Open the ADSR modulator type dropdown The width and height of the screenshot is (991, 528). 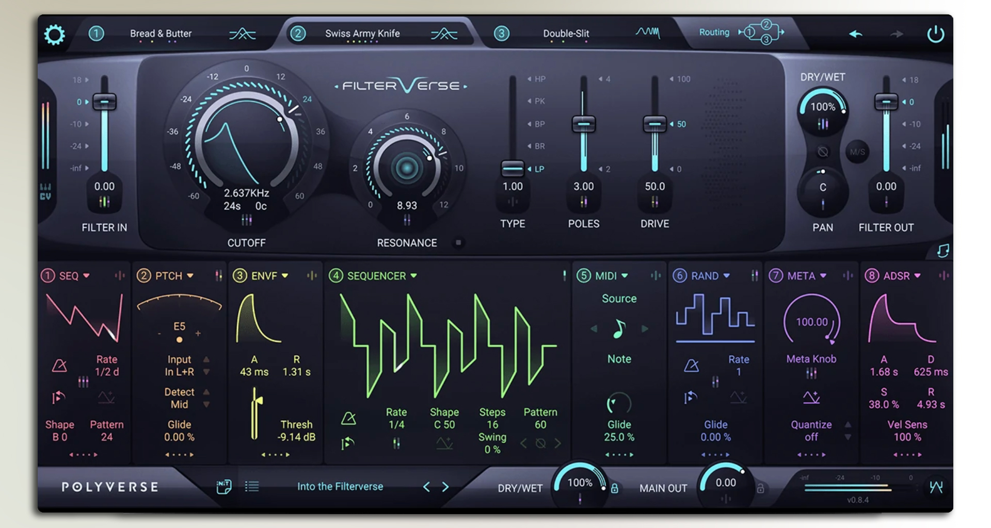pos(917,276)
